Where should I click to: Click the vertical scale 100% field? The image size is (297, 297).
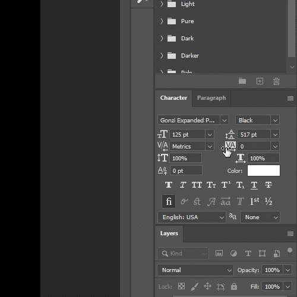pyautogui.click(x=186, y=158)
